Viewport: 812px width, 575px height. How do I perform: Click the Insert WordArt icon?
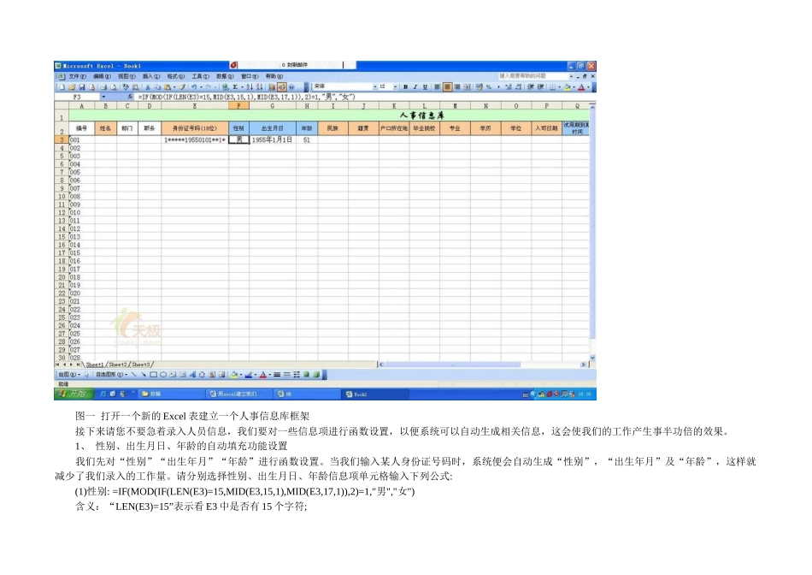192,374
